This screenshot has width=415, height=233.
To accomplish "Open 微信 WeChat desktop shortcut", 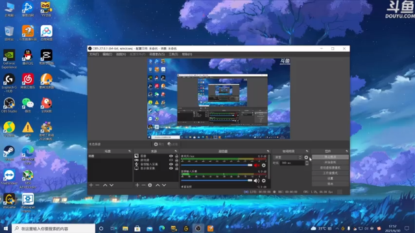I will tap(28, 105).
